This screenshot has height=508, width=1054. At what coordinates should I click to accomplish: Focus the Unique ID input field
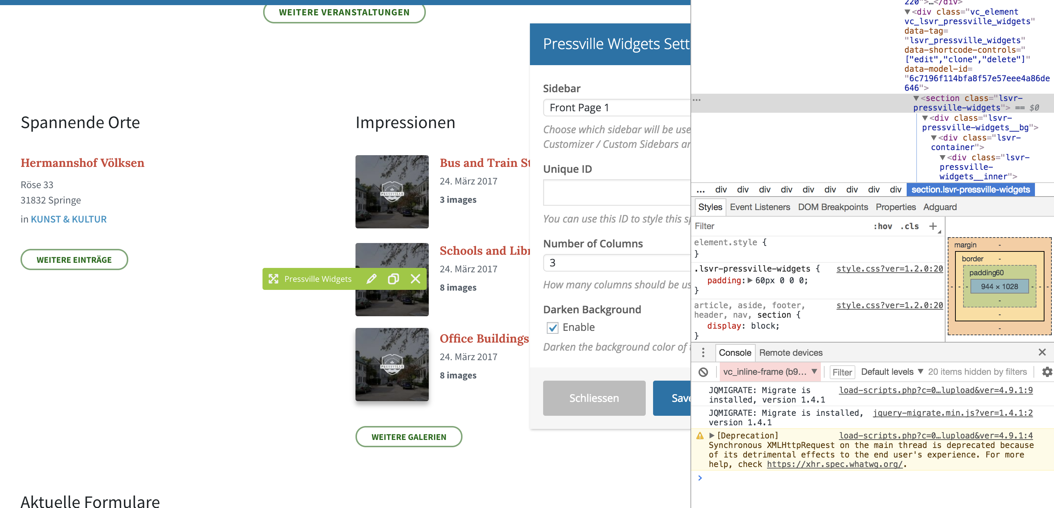coord(617,192)
